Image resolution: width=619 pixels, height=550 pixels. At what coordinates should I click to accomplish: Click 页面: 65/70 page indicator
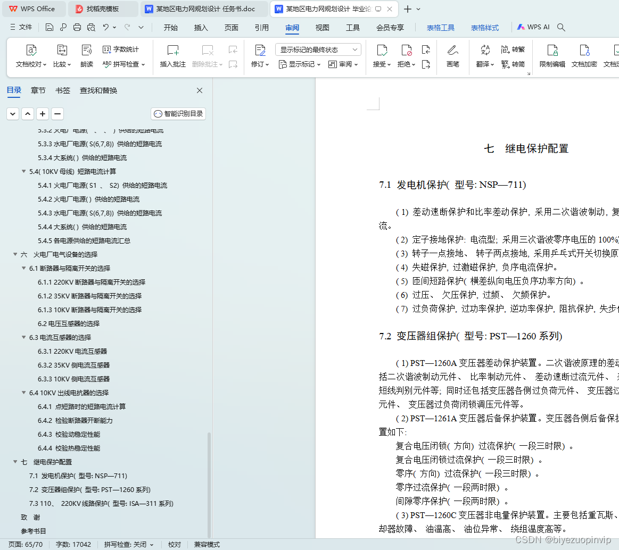coord(26,545)
